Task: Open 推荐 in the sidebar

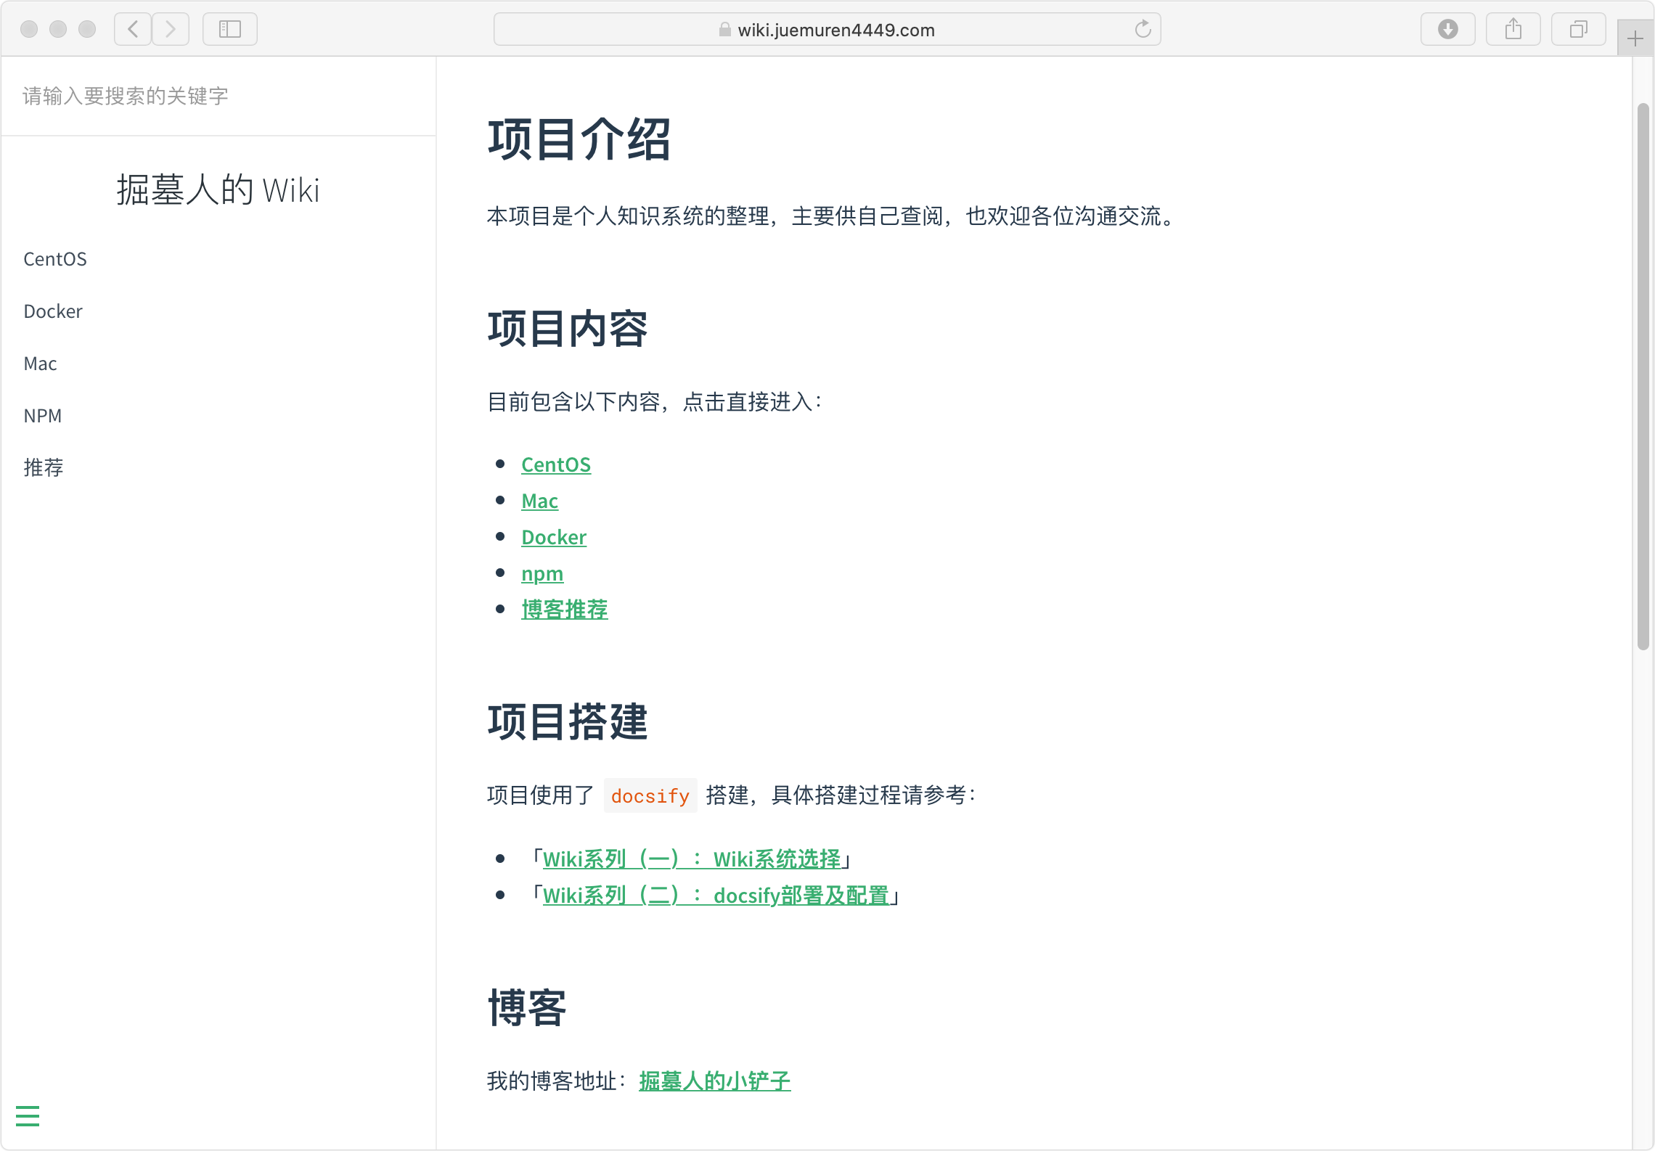Action: pos(44,467)
